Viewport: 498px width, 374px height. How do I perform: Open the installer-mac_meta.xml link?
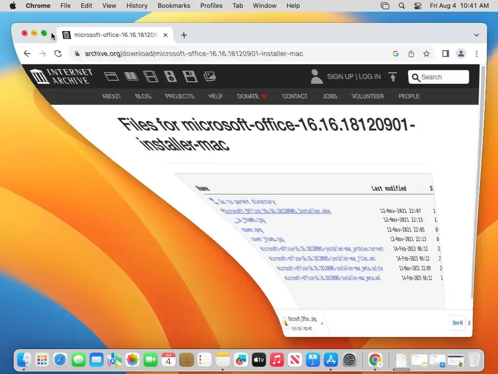(332, 278)
